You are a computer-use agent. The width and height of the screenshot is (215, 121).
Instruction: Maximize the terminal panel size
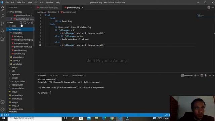[210, 75]
